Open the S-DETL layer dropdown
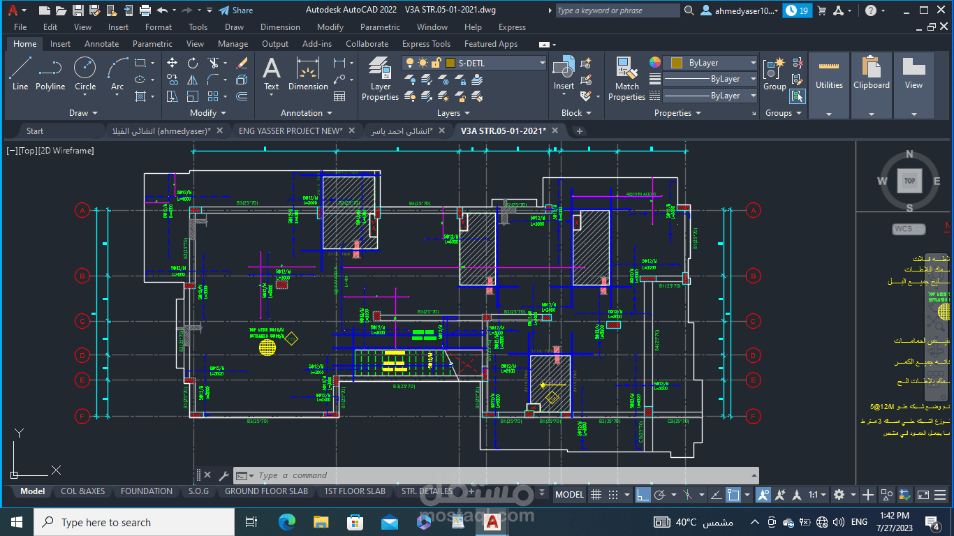The height and width of the screenshot is (536, 954). (543, 62)
